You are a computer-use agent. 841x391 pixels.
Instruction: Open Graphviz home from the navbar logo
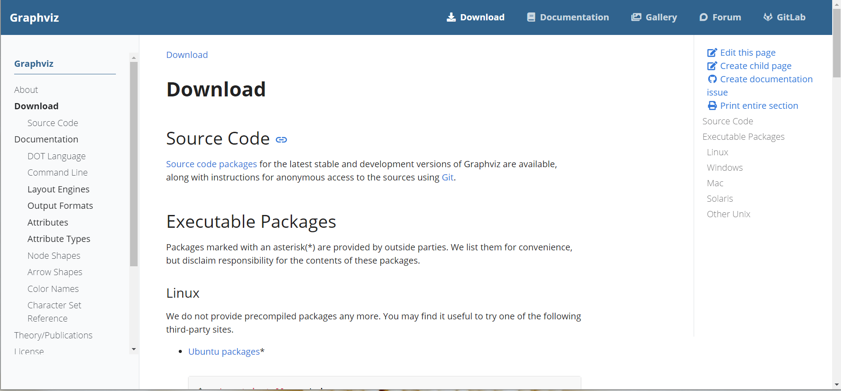click(x=35, y=18)
